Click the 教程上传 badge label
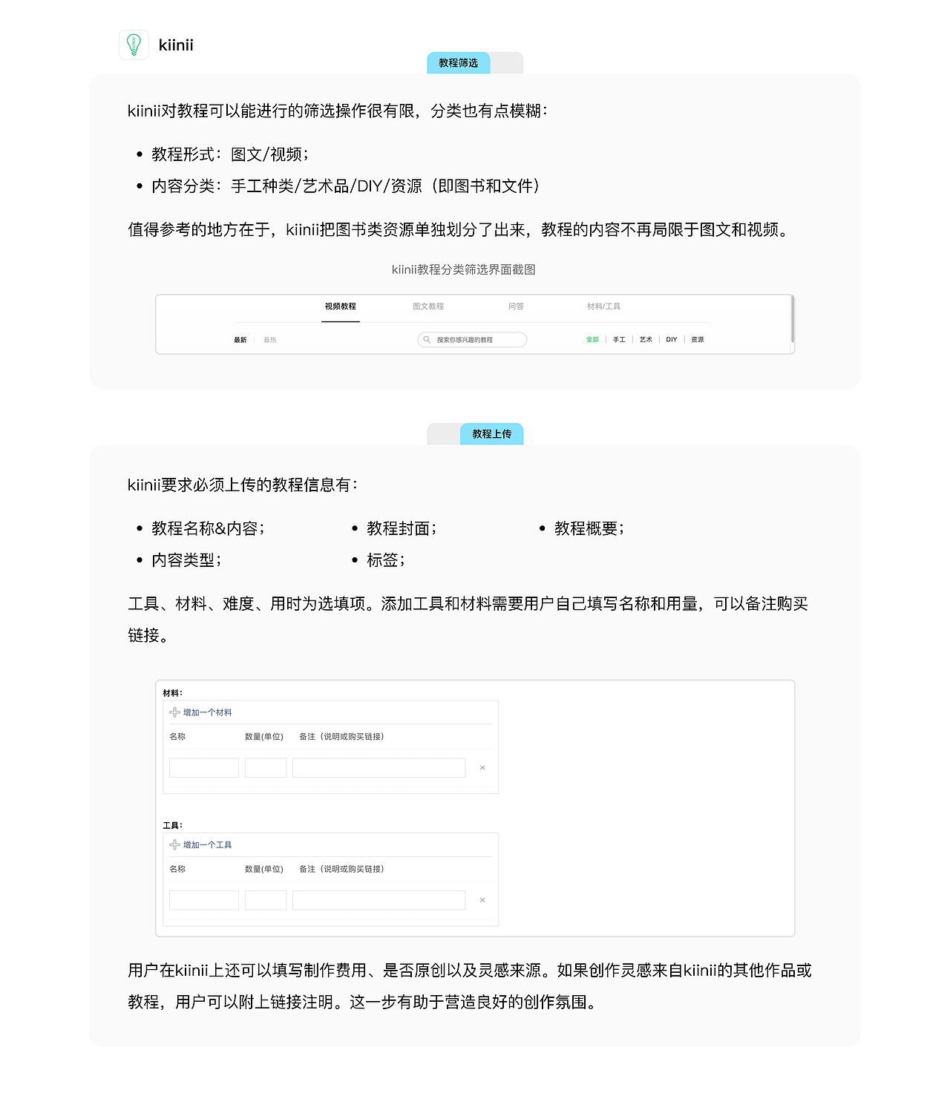This screenshot has height=1096, width=950. pyautogui.click(x=492, y=433)
